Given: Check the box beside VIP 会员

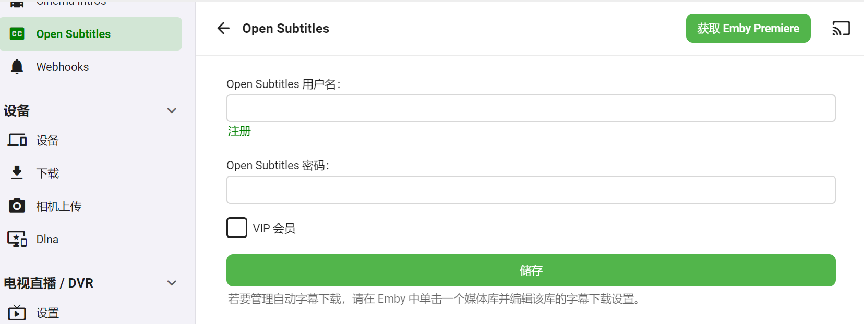Looking at the screenshot, I should tap(236, 228).
